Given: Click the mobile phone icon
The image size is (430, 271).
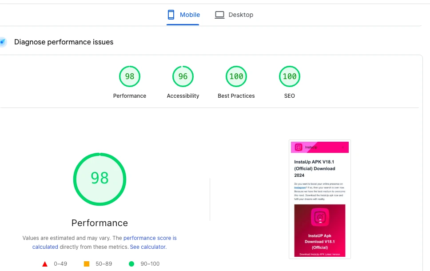Looking at the screenshot, I should pyautogui.click(x=171, y=15).
